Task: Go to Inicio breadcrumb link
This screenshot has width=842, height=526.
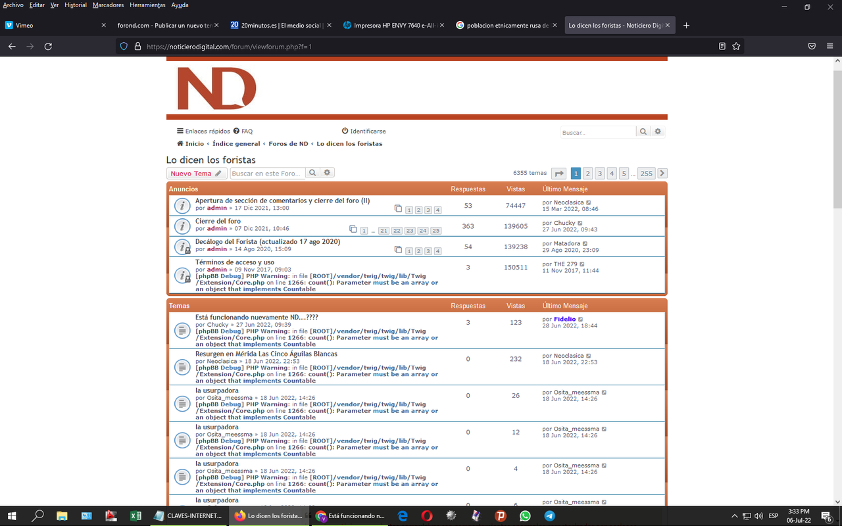Action: pos(191,143)
